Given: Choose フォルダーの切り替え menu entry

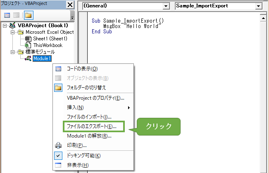Looking at the screenshot, I should coord(93,88).
